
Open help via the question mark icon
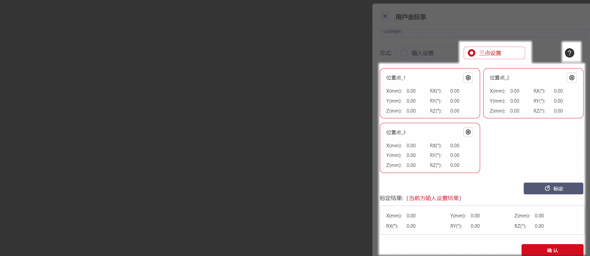[569, 53]
